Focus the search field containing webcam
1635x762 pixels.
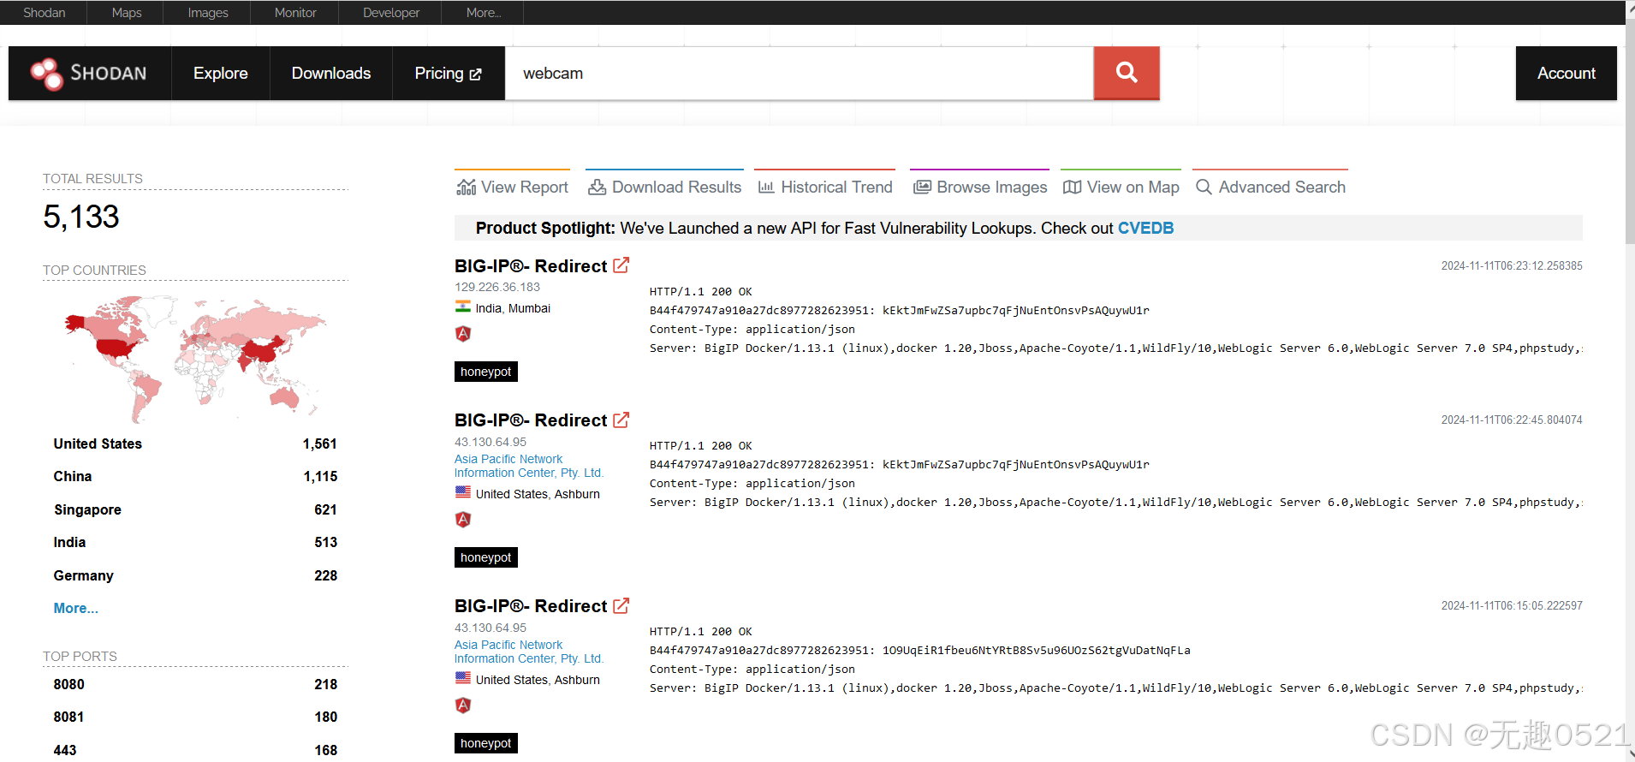coord(800,74)
